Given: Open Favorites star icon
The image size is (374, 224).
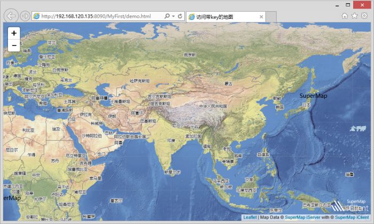Looking at the screenshot, I should (355, 16).
